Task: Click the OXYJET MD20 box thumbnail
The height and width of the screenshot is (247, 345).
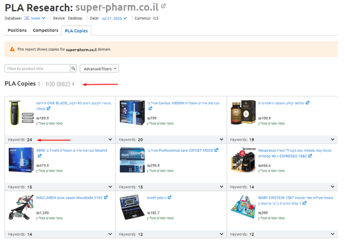Action: point(132,160)
